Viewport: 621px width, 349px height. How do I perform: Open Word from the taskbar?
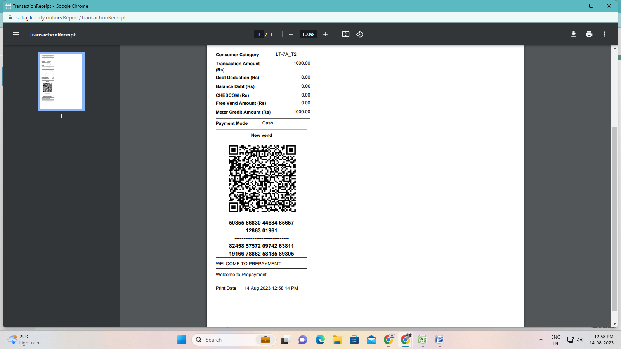439,340
